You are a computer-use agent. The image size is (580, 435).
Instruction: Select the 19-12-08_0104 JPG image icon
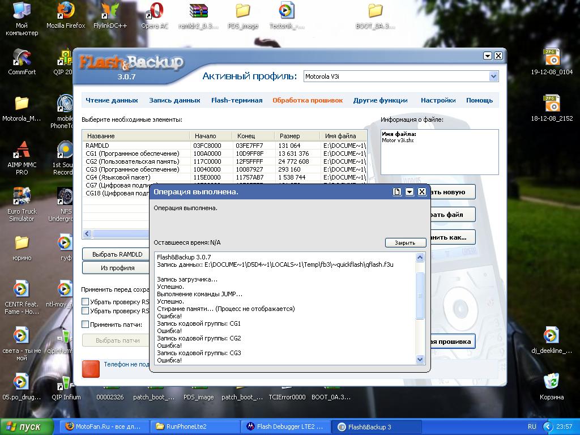point(552,62)
